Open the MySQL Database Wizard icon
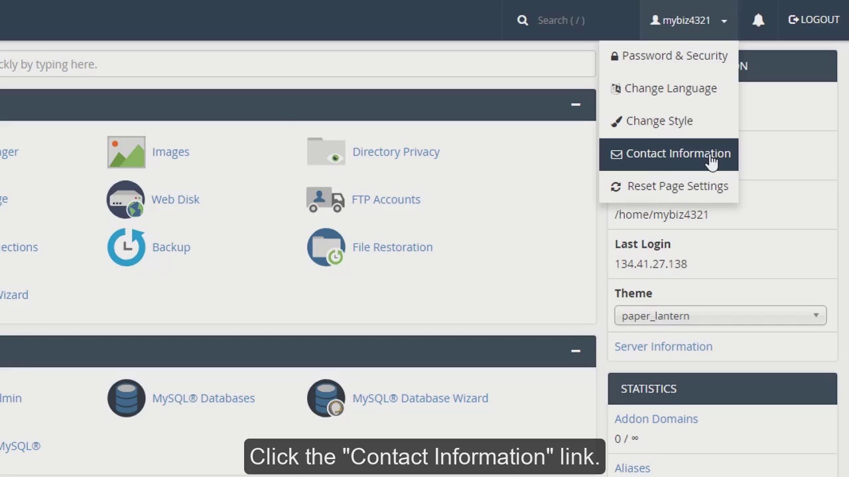The width and height of the screenshot is (849, 477). pos(326,398)
